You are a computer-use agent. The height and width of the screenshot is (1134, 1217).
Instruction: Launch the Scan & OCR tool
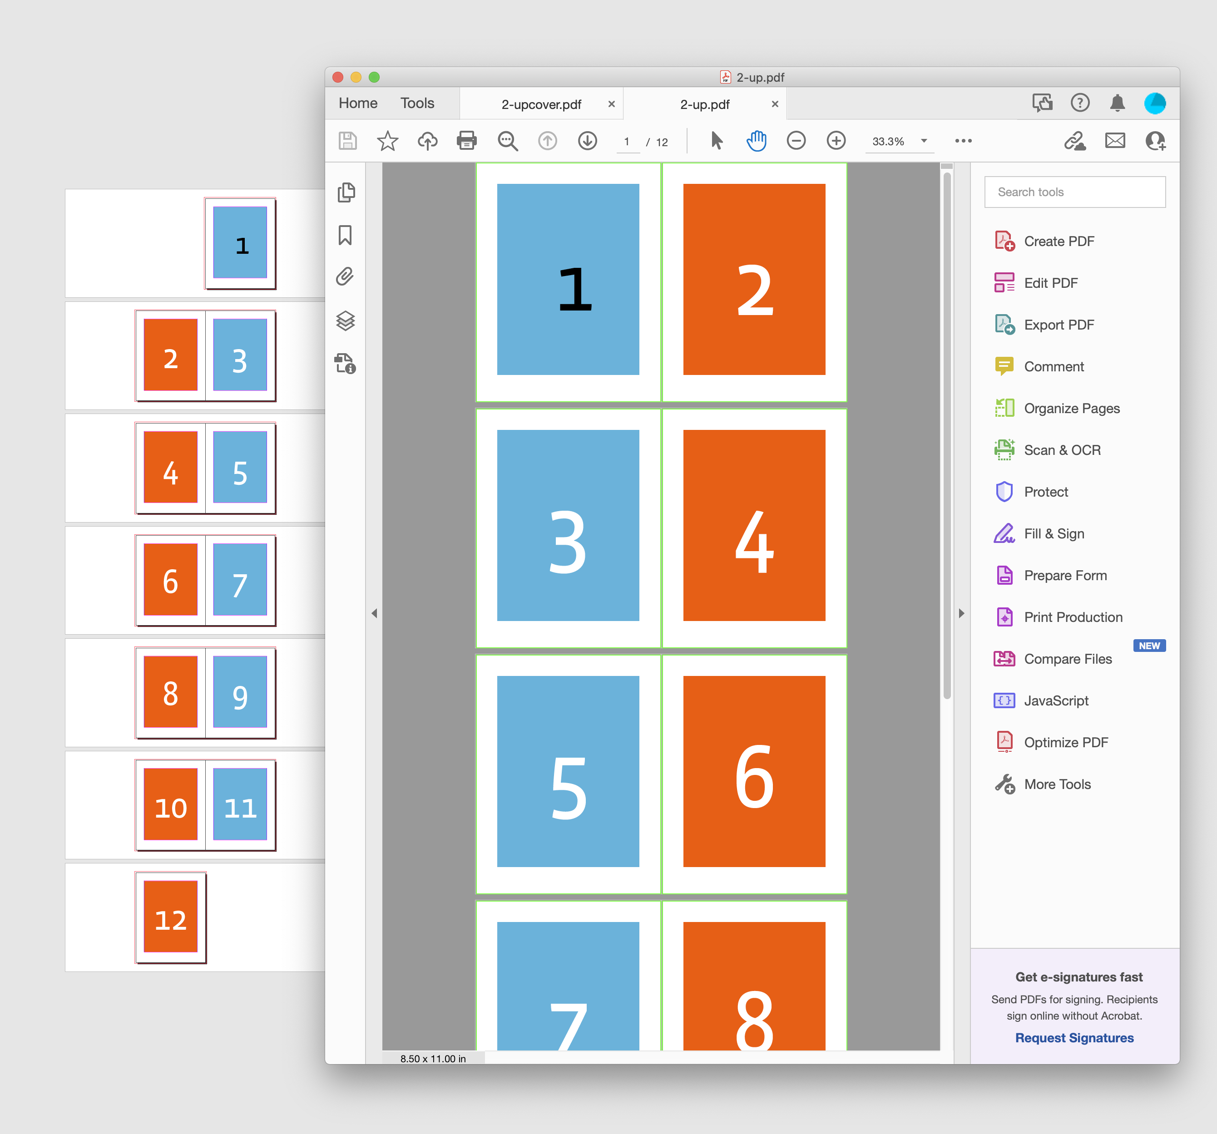point(1062,450)
